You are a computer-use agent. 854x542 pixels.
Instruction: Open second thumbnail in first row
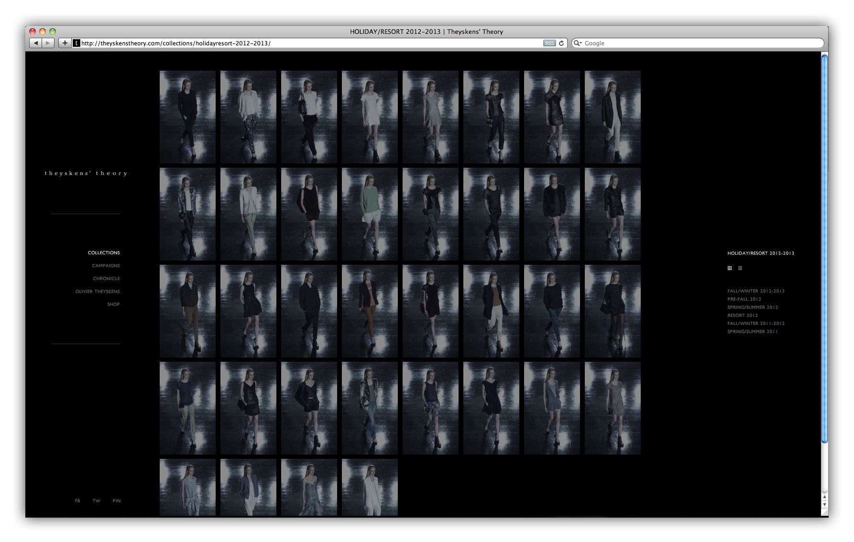(x=248, y=117)
